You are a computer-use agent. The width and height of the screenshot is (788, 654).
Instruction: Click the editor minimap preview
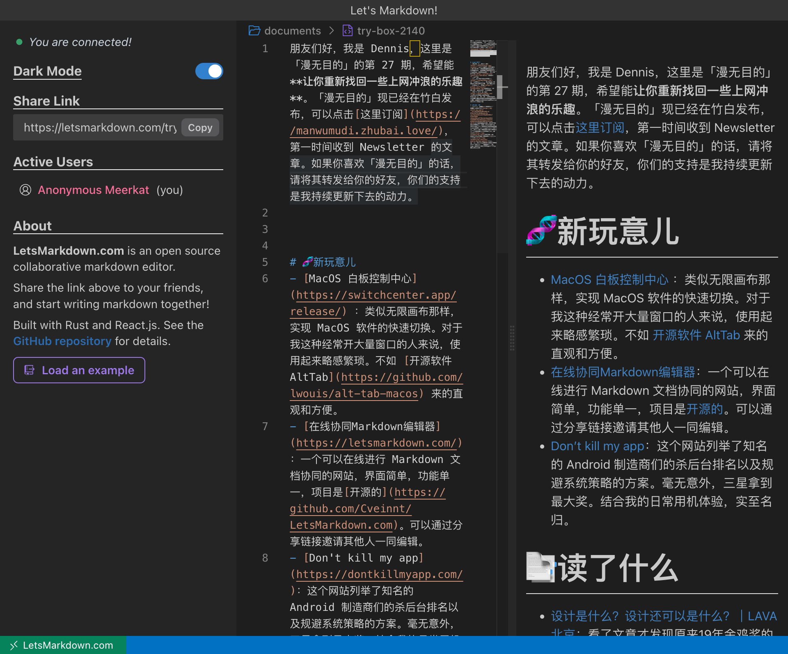pyautogui.click(x=483, y=94)
